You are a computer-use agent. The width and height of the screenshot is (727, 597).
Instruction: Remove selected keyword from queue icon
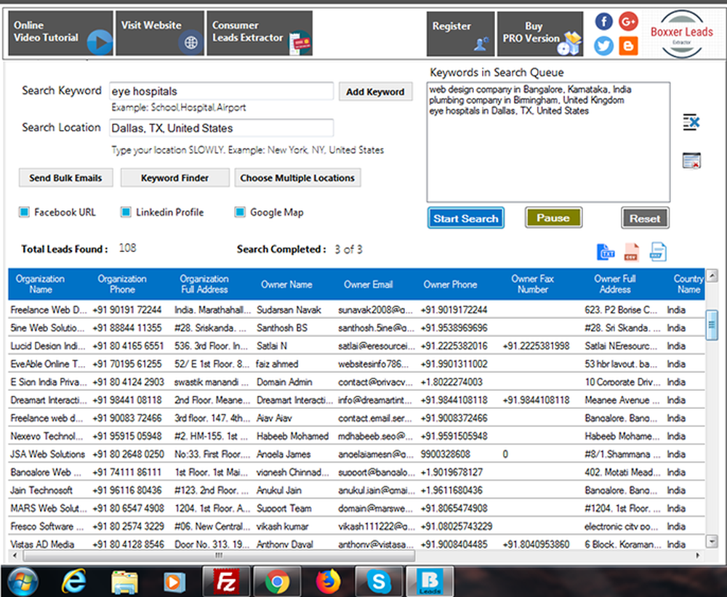691,122
